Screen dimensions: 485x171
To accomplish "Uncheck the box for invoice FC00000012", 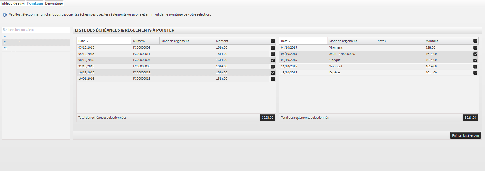I will click(x=273, y=73).
